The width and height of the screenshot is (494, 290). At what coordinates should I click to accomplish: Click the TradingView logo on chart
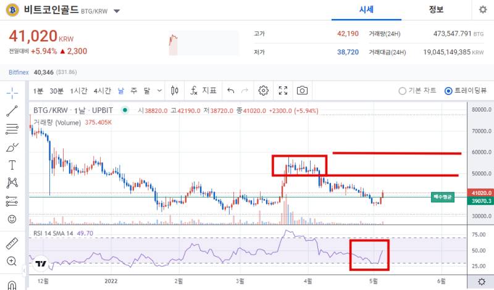click(41, 264)
